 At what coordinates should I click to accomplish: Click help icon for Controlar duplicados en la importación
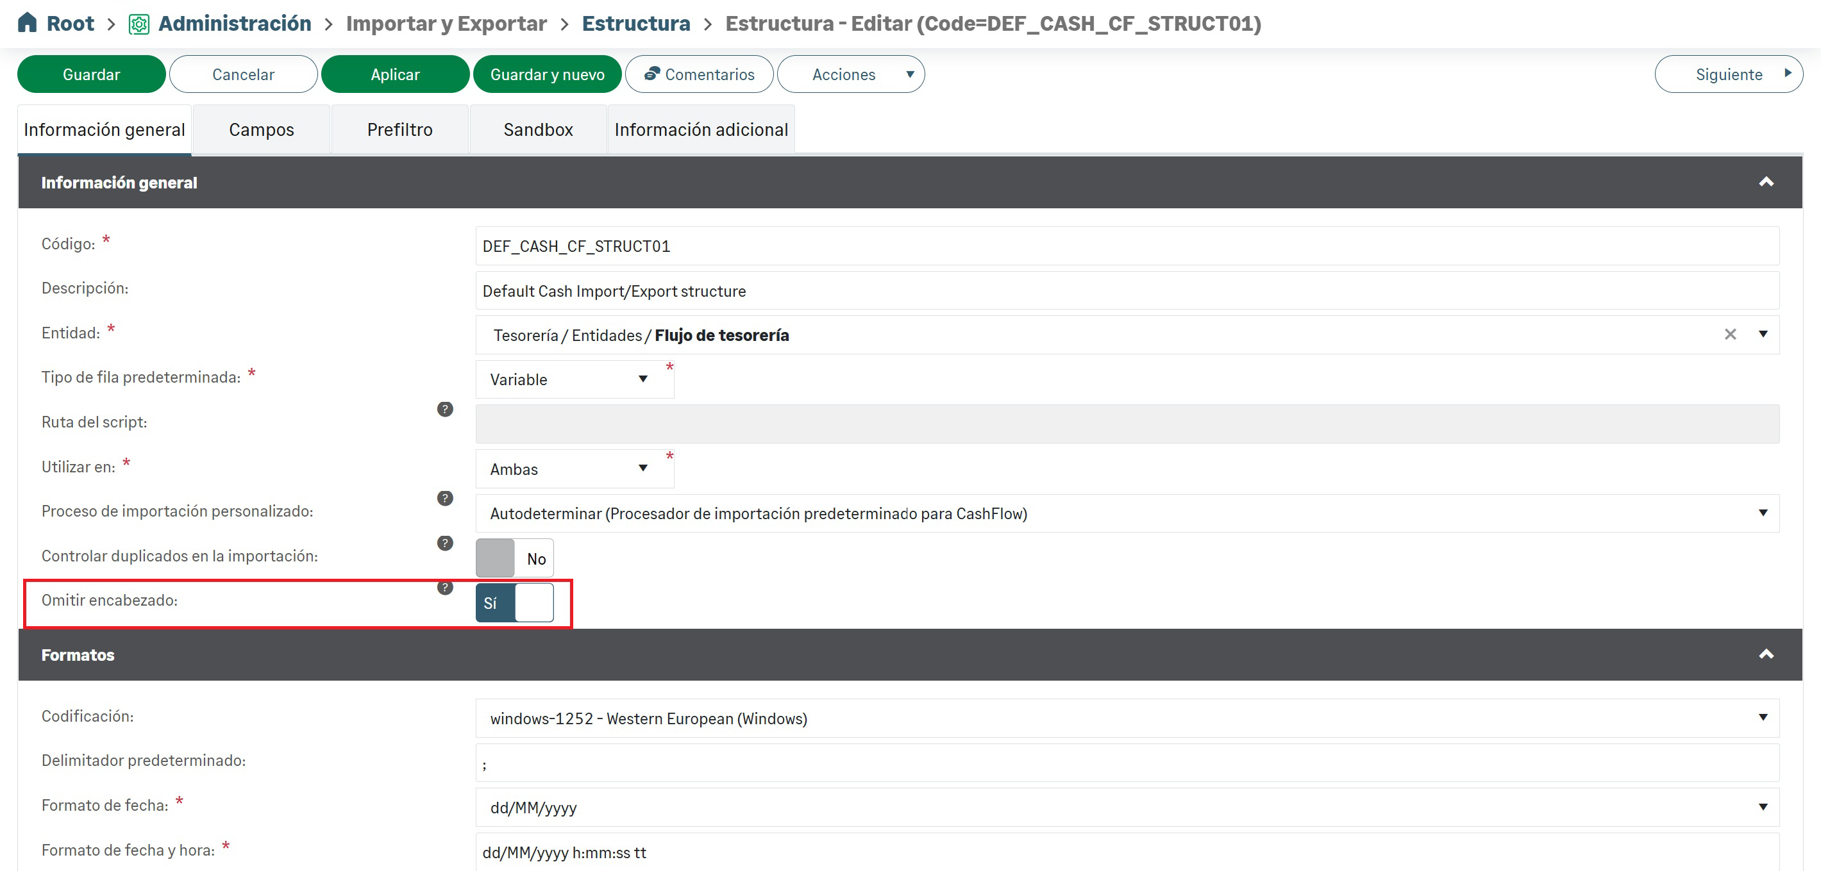[444, 542]
